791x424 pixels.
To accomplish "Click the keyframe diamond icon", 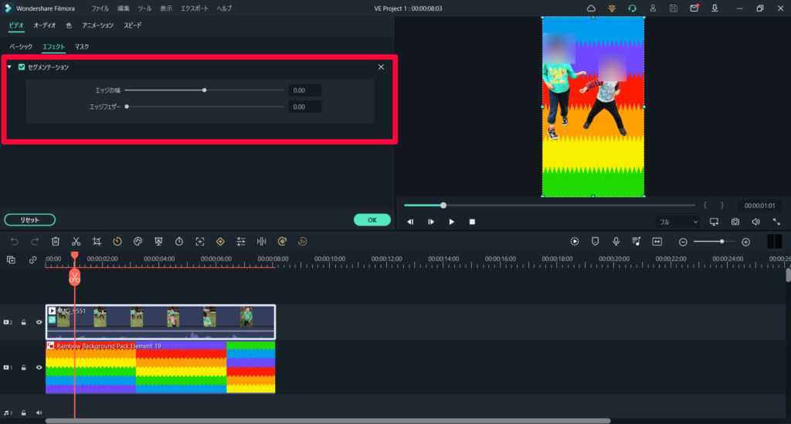I will (x=220, y=241).
